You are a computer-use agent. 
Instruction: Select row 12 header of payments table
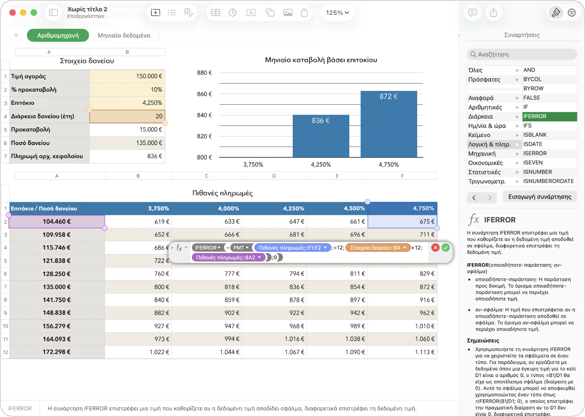point(5,352)
